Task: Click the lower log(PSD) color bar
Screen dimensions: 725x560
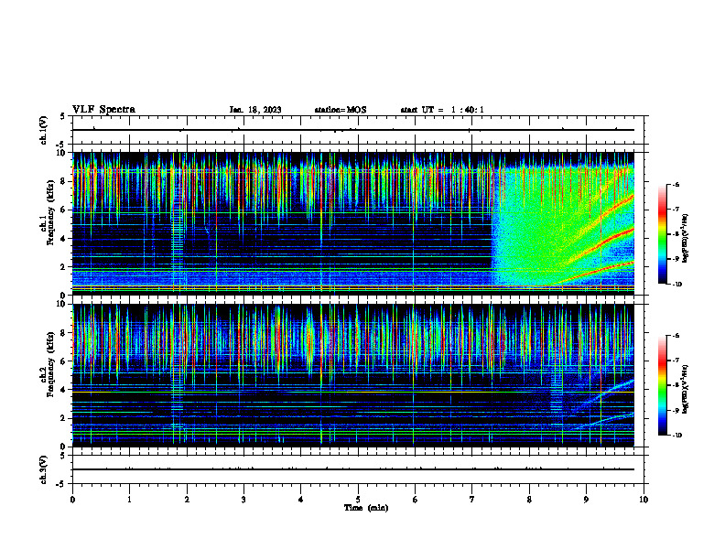Action: pyautogui.click(x=663, y=385)
